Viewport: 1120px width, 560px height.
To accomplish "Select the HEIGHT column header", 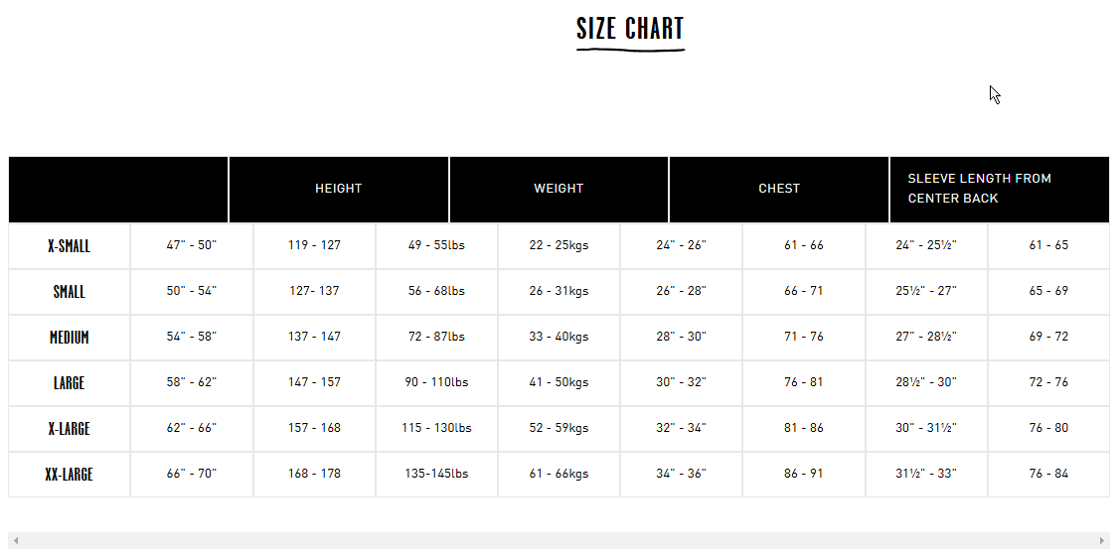I will [339, 189].
